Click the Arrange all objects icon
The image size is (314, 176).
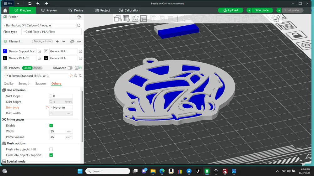tap(143, 18)
